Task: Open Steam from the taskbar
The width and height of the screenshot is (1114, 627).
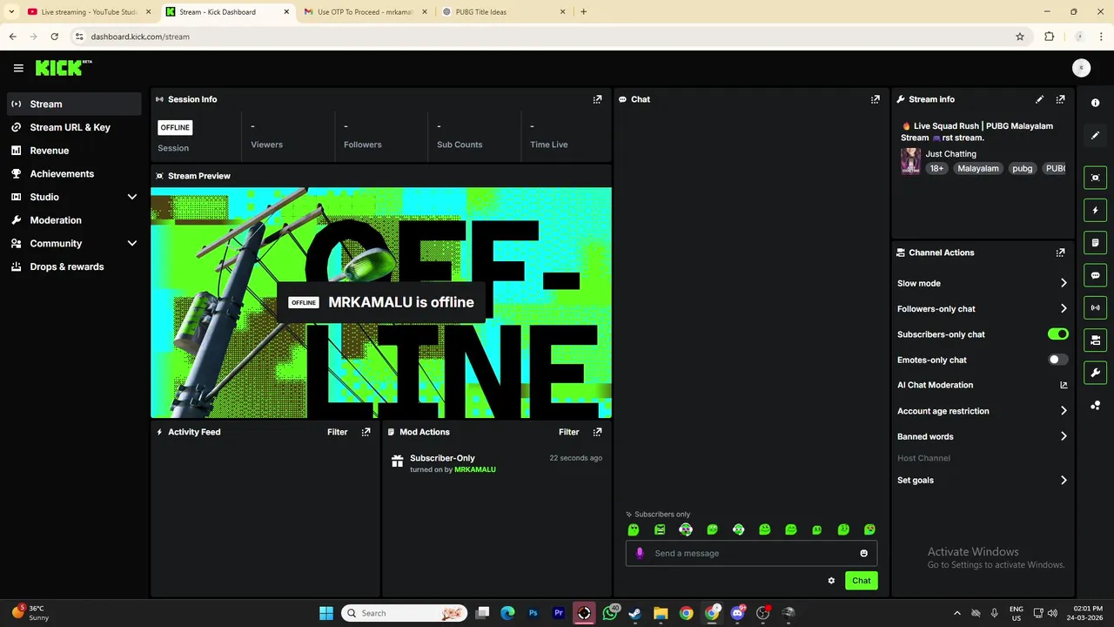Action: (x=634, y=613)
